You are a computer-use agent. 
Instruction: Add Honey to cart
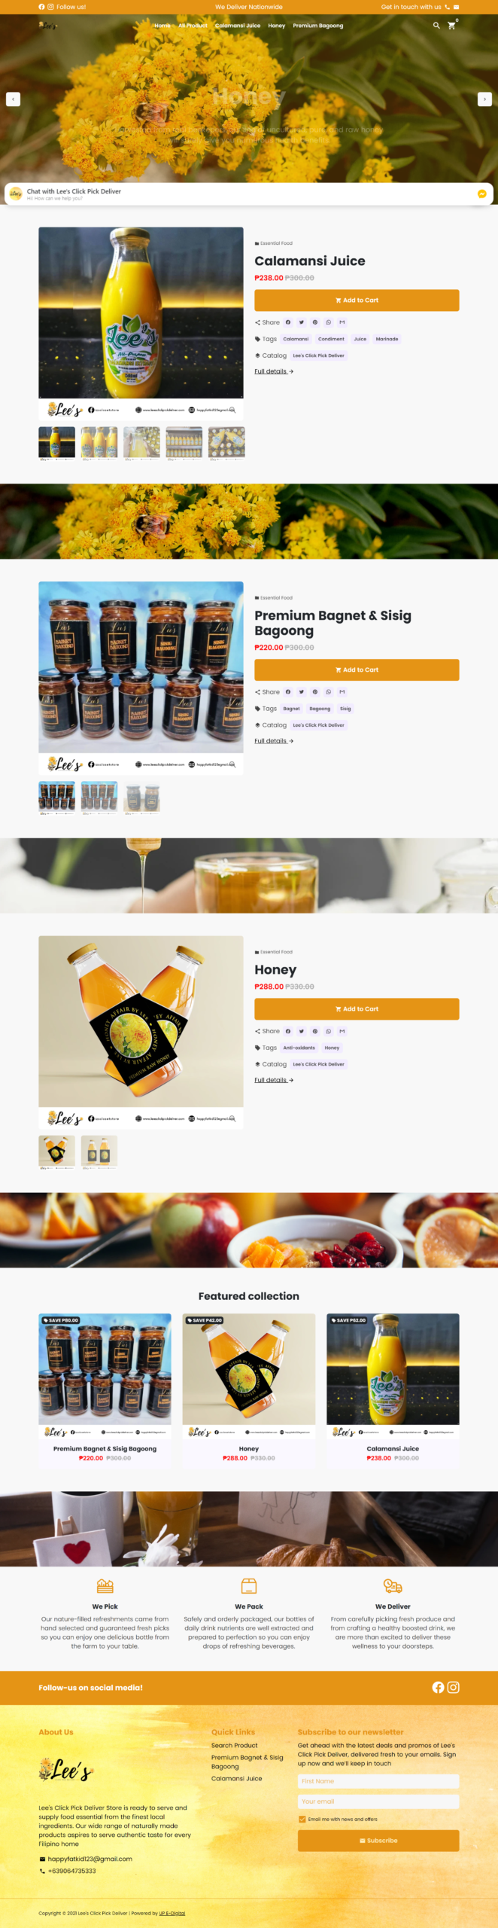point(357,1009)
